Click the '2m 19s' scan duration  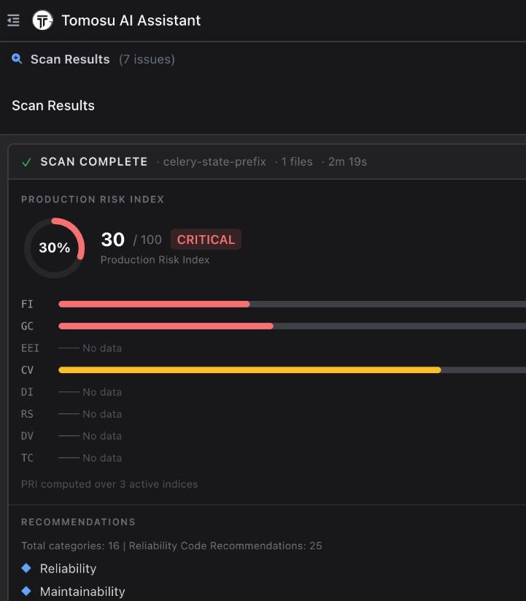(347, 161)
